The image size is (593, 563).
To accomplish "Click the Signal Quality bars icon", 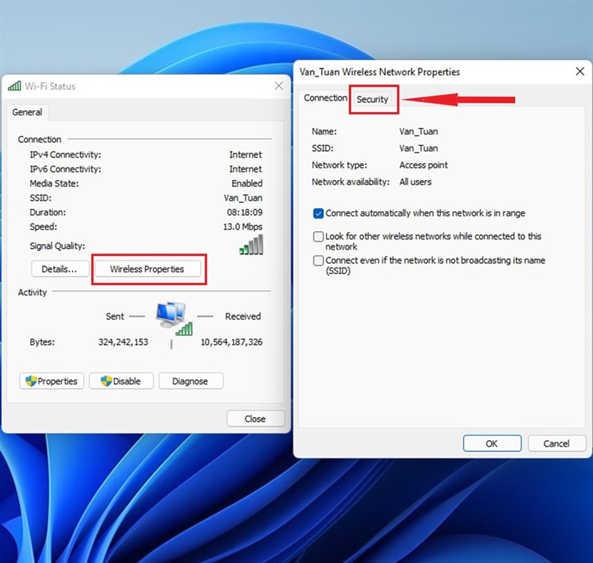I will [x=251, y=245].
